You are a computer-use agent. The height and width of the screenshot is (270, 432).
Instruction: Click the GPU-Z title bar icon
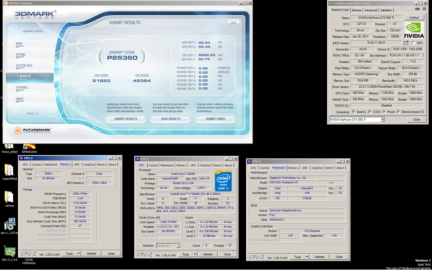tap(331, 3)
